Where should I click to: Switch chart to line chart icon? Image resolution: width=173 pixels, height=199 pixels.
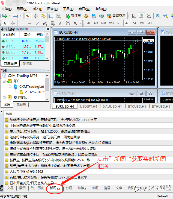(x=149, y=16)
